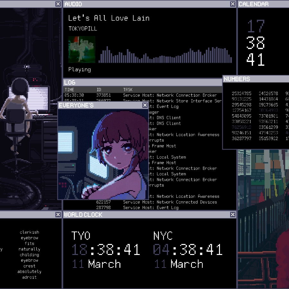The width and height of the screenshot is (289, 289).
Task: Select number 93131225 in NUMBERS
Action: click(241, 99)
